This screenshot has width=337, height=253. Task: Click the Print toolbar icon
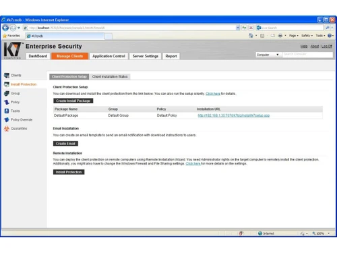click(280, 36)
